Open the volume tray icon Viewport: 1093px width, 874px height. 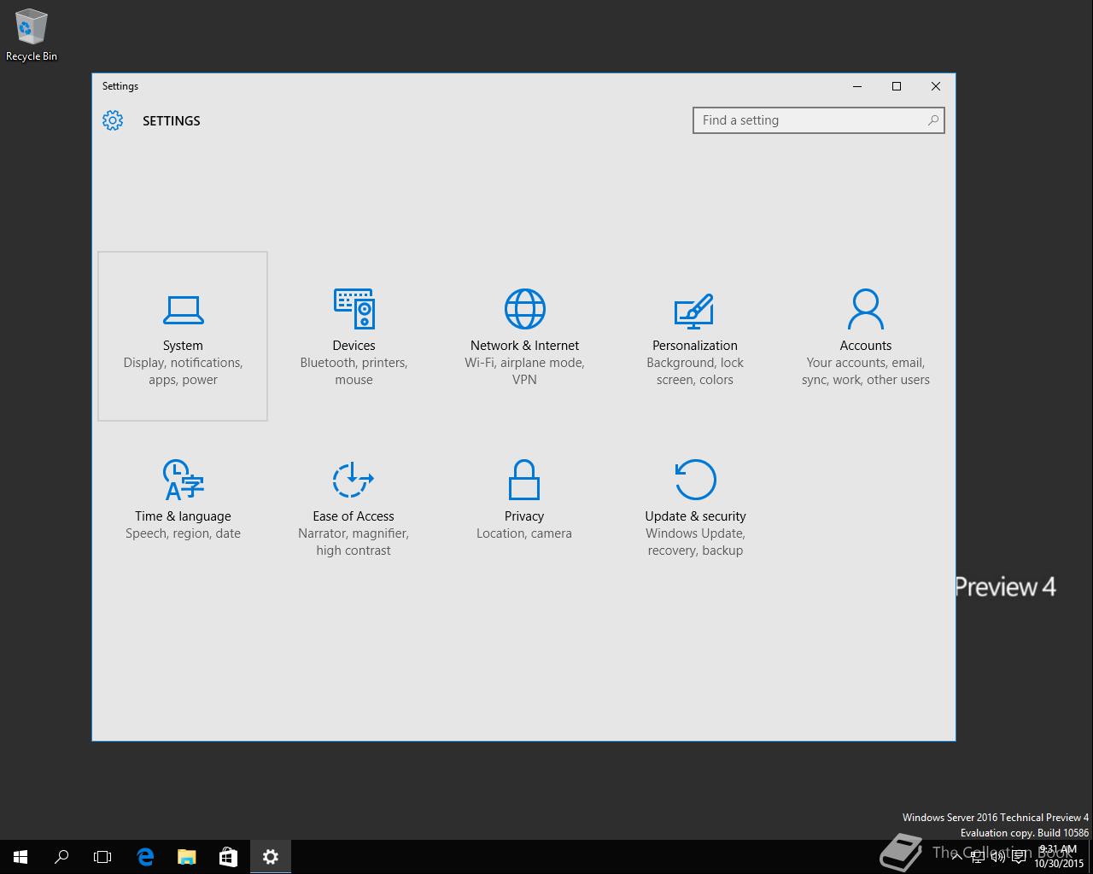(x=998, y=857)
